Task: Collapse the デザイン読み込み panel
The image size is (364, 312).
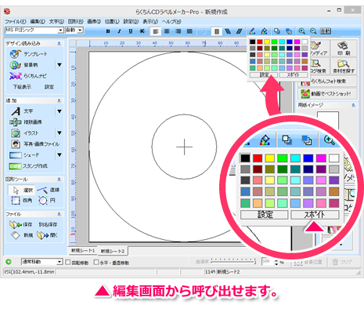Action: 59,43
